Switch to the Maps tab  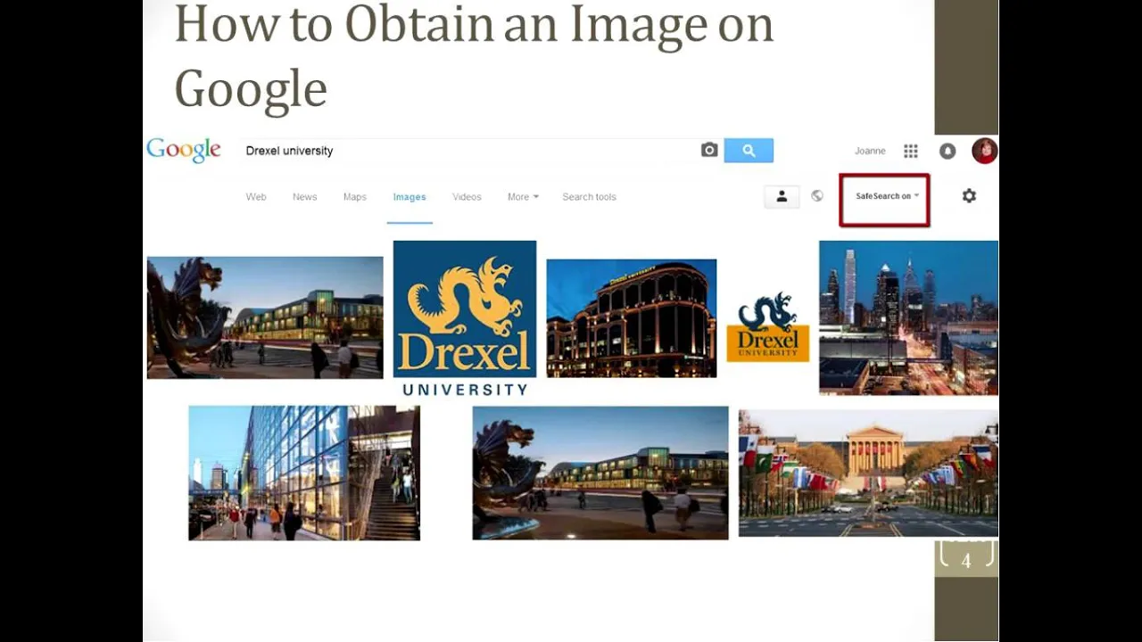tap(355, 197)
